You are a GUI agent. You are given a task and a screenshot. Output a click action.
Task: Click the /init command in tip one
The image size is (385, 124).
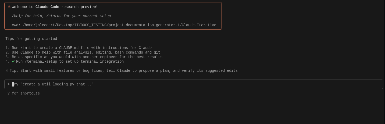tap(26, 48)
